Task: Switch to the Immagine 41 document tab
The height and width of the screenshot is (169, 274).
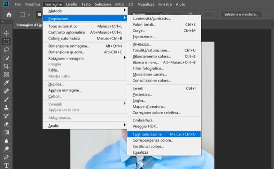Action: 29,25
